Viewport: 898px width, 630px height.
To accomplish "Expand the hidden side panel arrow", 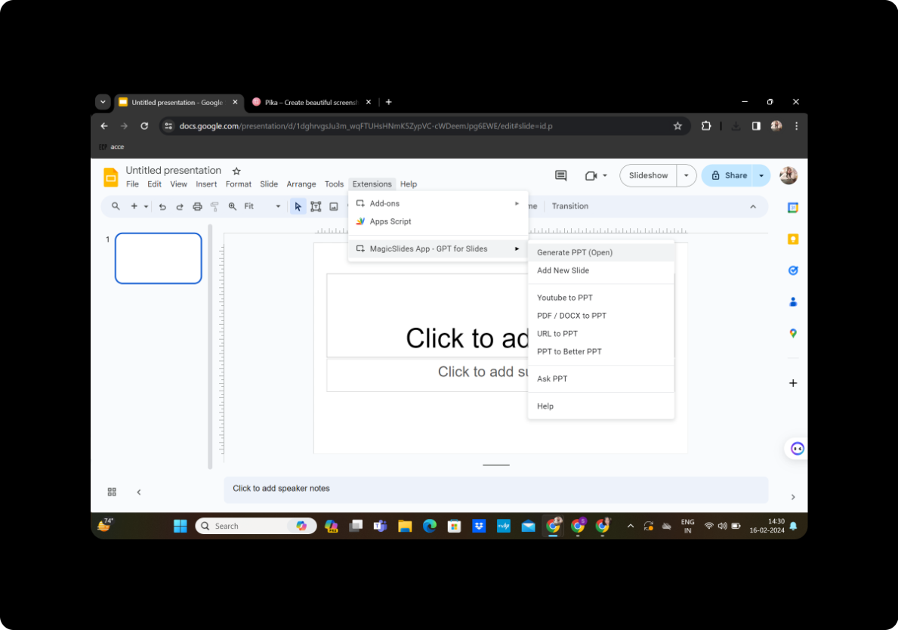I will point(792,497).
